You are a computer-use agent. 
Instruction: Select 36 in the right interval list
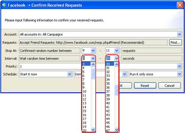(110, 88)
